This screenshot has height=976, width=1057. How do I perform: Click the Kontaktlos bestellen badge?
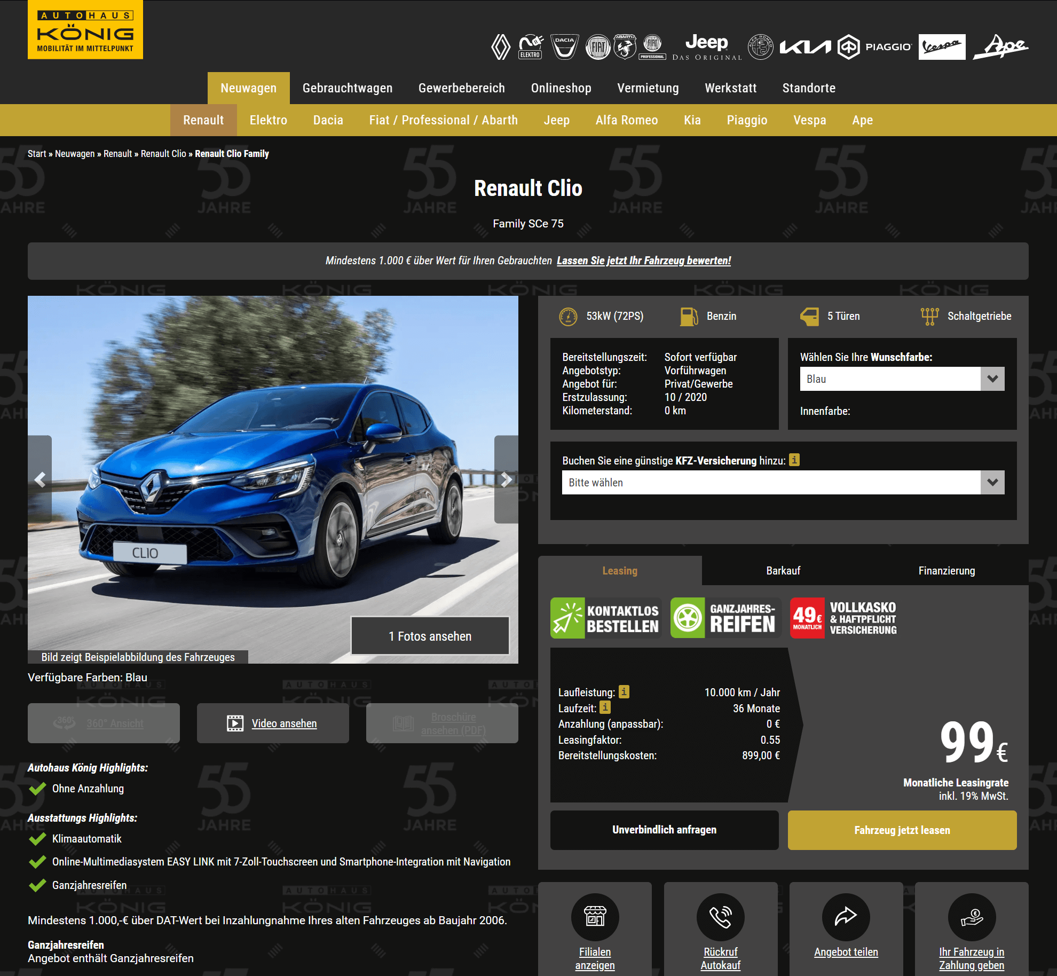pyautogui.click(x=606, y=618)
